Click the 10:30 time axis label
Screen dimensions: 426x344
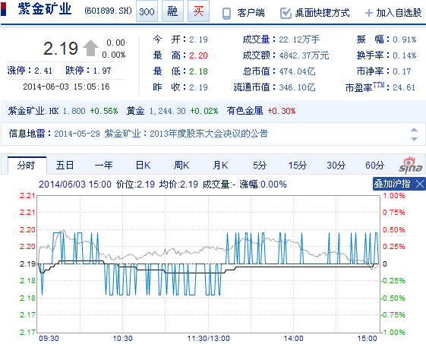pyautogui.click(x=122, y=339)
